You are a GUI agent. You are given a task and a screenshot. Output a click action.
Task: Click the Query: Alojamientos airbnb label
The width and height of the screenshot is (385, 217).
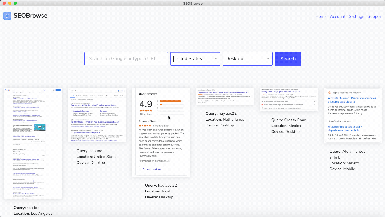347,154
